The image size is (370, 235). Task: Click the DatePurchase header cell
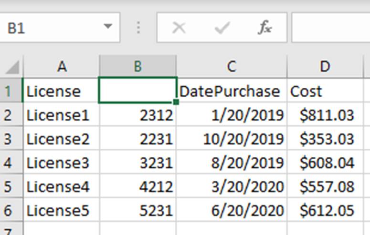tap(231, 91)
